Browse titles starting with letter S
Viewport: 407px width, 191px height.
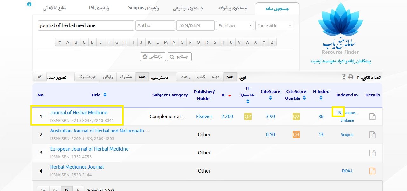pos(215,42)
